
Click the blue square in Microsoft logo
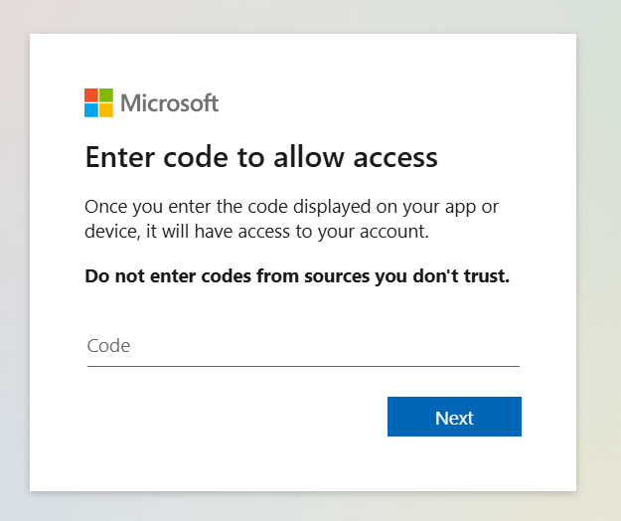[91, 110]
